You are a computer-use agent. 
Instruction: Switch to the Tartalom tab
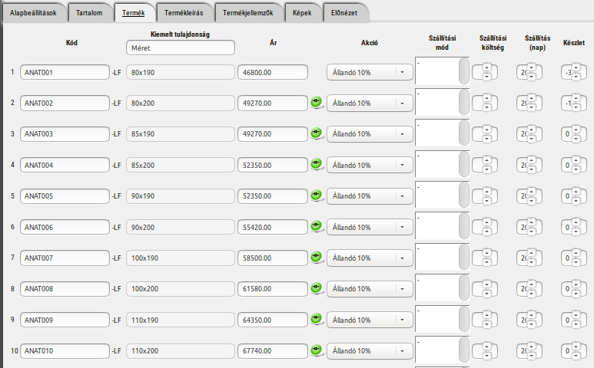pyautogui.click(x=89, y=13)
